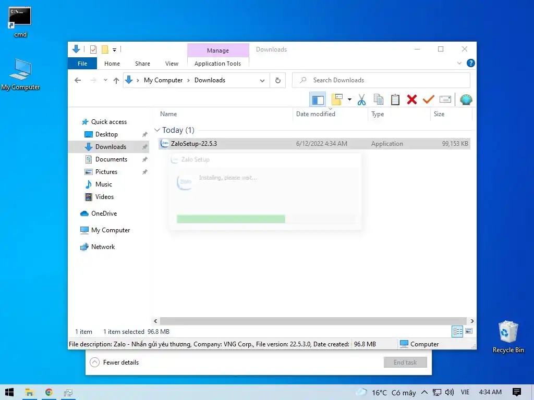Screen dimensions: 534x400
Task: Click the Zalo Setup progress bar
Action: [266, 219]
